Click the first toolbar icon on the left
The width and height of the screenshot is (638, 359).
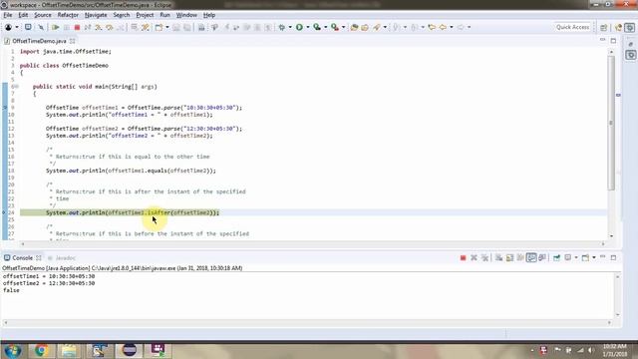coord(8,27)
